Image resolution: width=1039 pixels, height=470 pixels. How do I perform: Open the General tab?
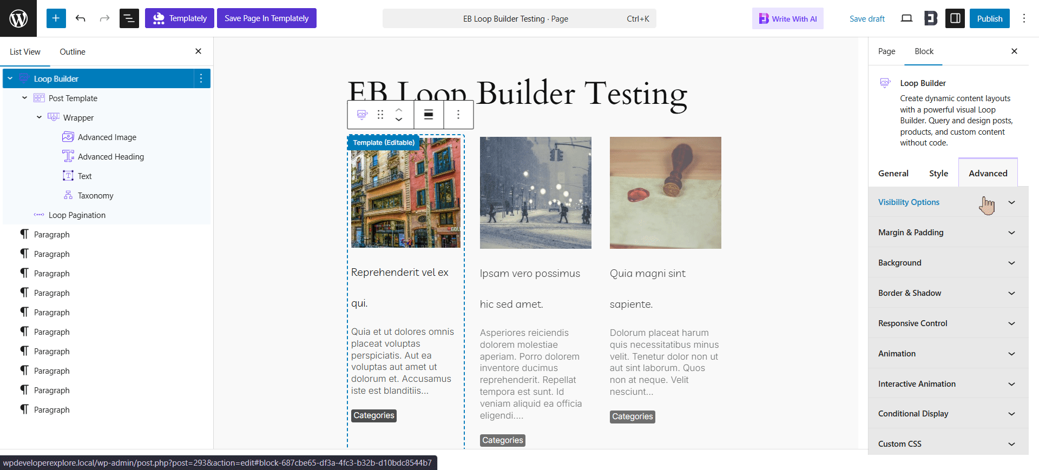(x=893, y=173)
